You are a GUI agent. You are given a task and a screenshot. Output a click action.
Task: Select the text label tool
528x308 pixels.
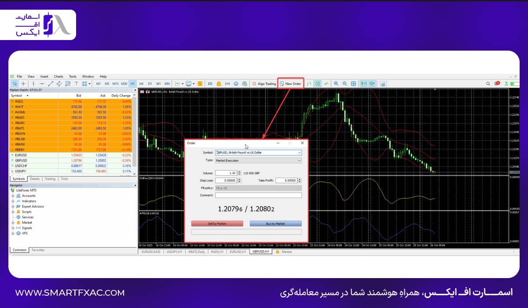tap(76, 84)
